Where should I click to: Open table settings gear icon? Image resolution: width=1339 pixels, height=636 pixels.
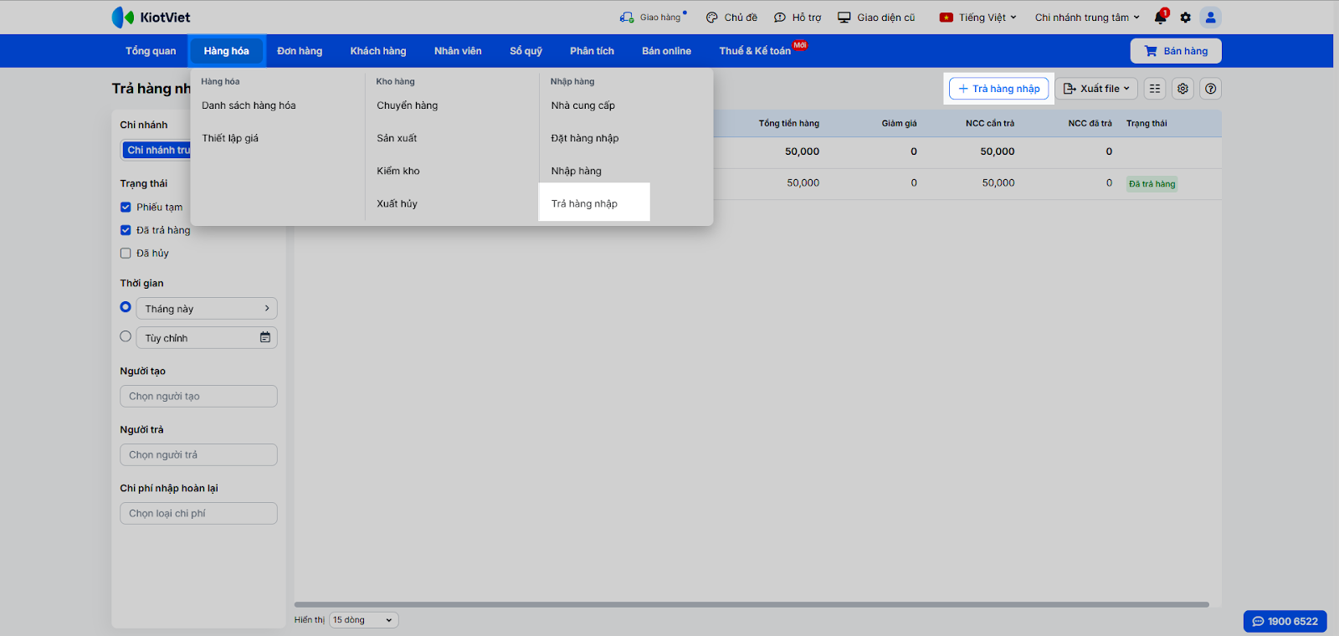[1183, 89]
